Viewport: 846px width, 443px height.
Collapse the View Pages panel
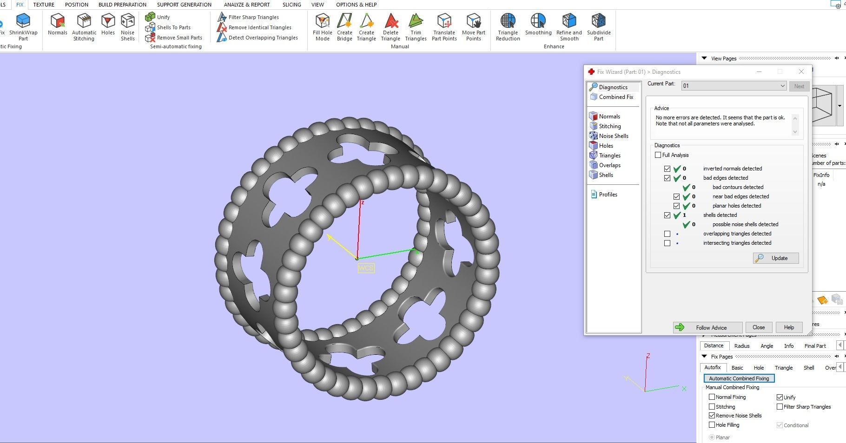tap(704, 58)
